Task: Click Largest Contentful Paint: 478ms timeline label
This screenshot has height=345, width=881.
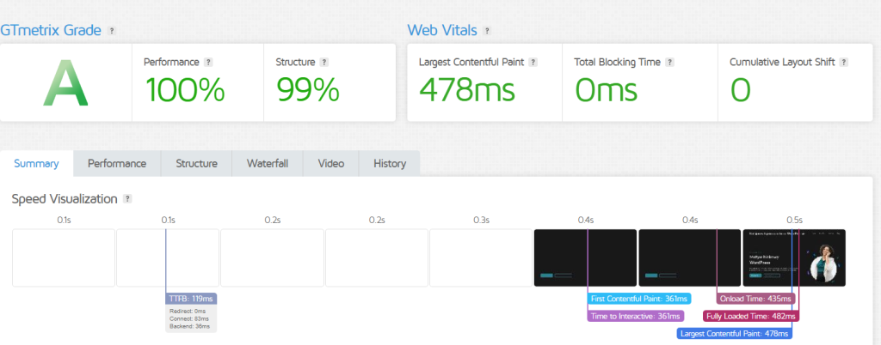Action: 735,334
